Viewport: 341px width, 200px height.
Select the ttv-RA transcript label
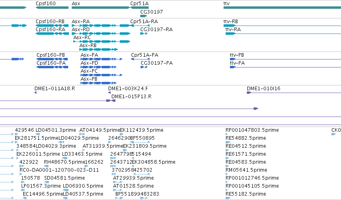pos(233,30)
